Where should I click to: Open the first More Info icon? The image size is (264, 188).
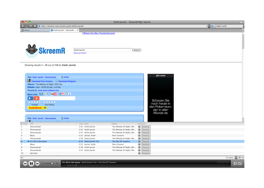(41, 94)
